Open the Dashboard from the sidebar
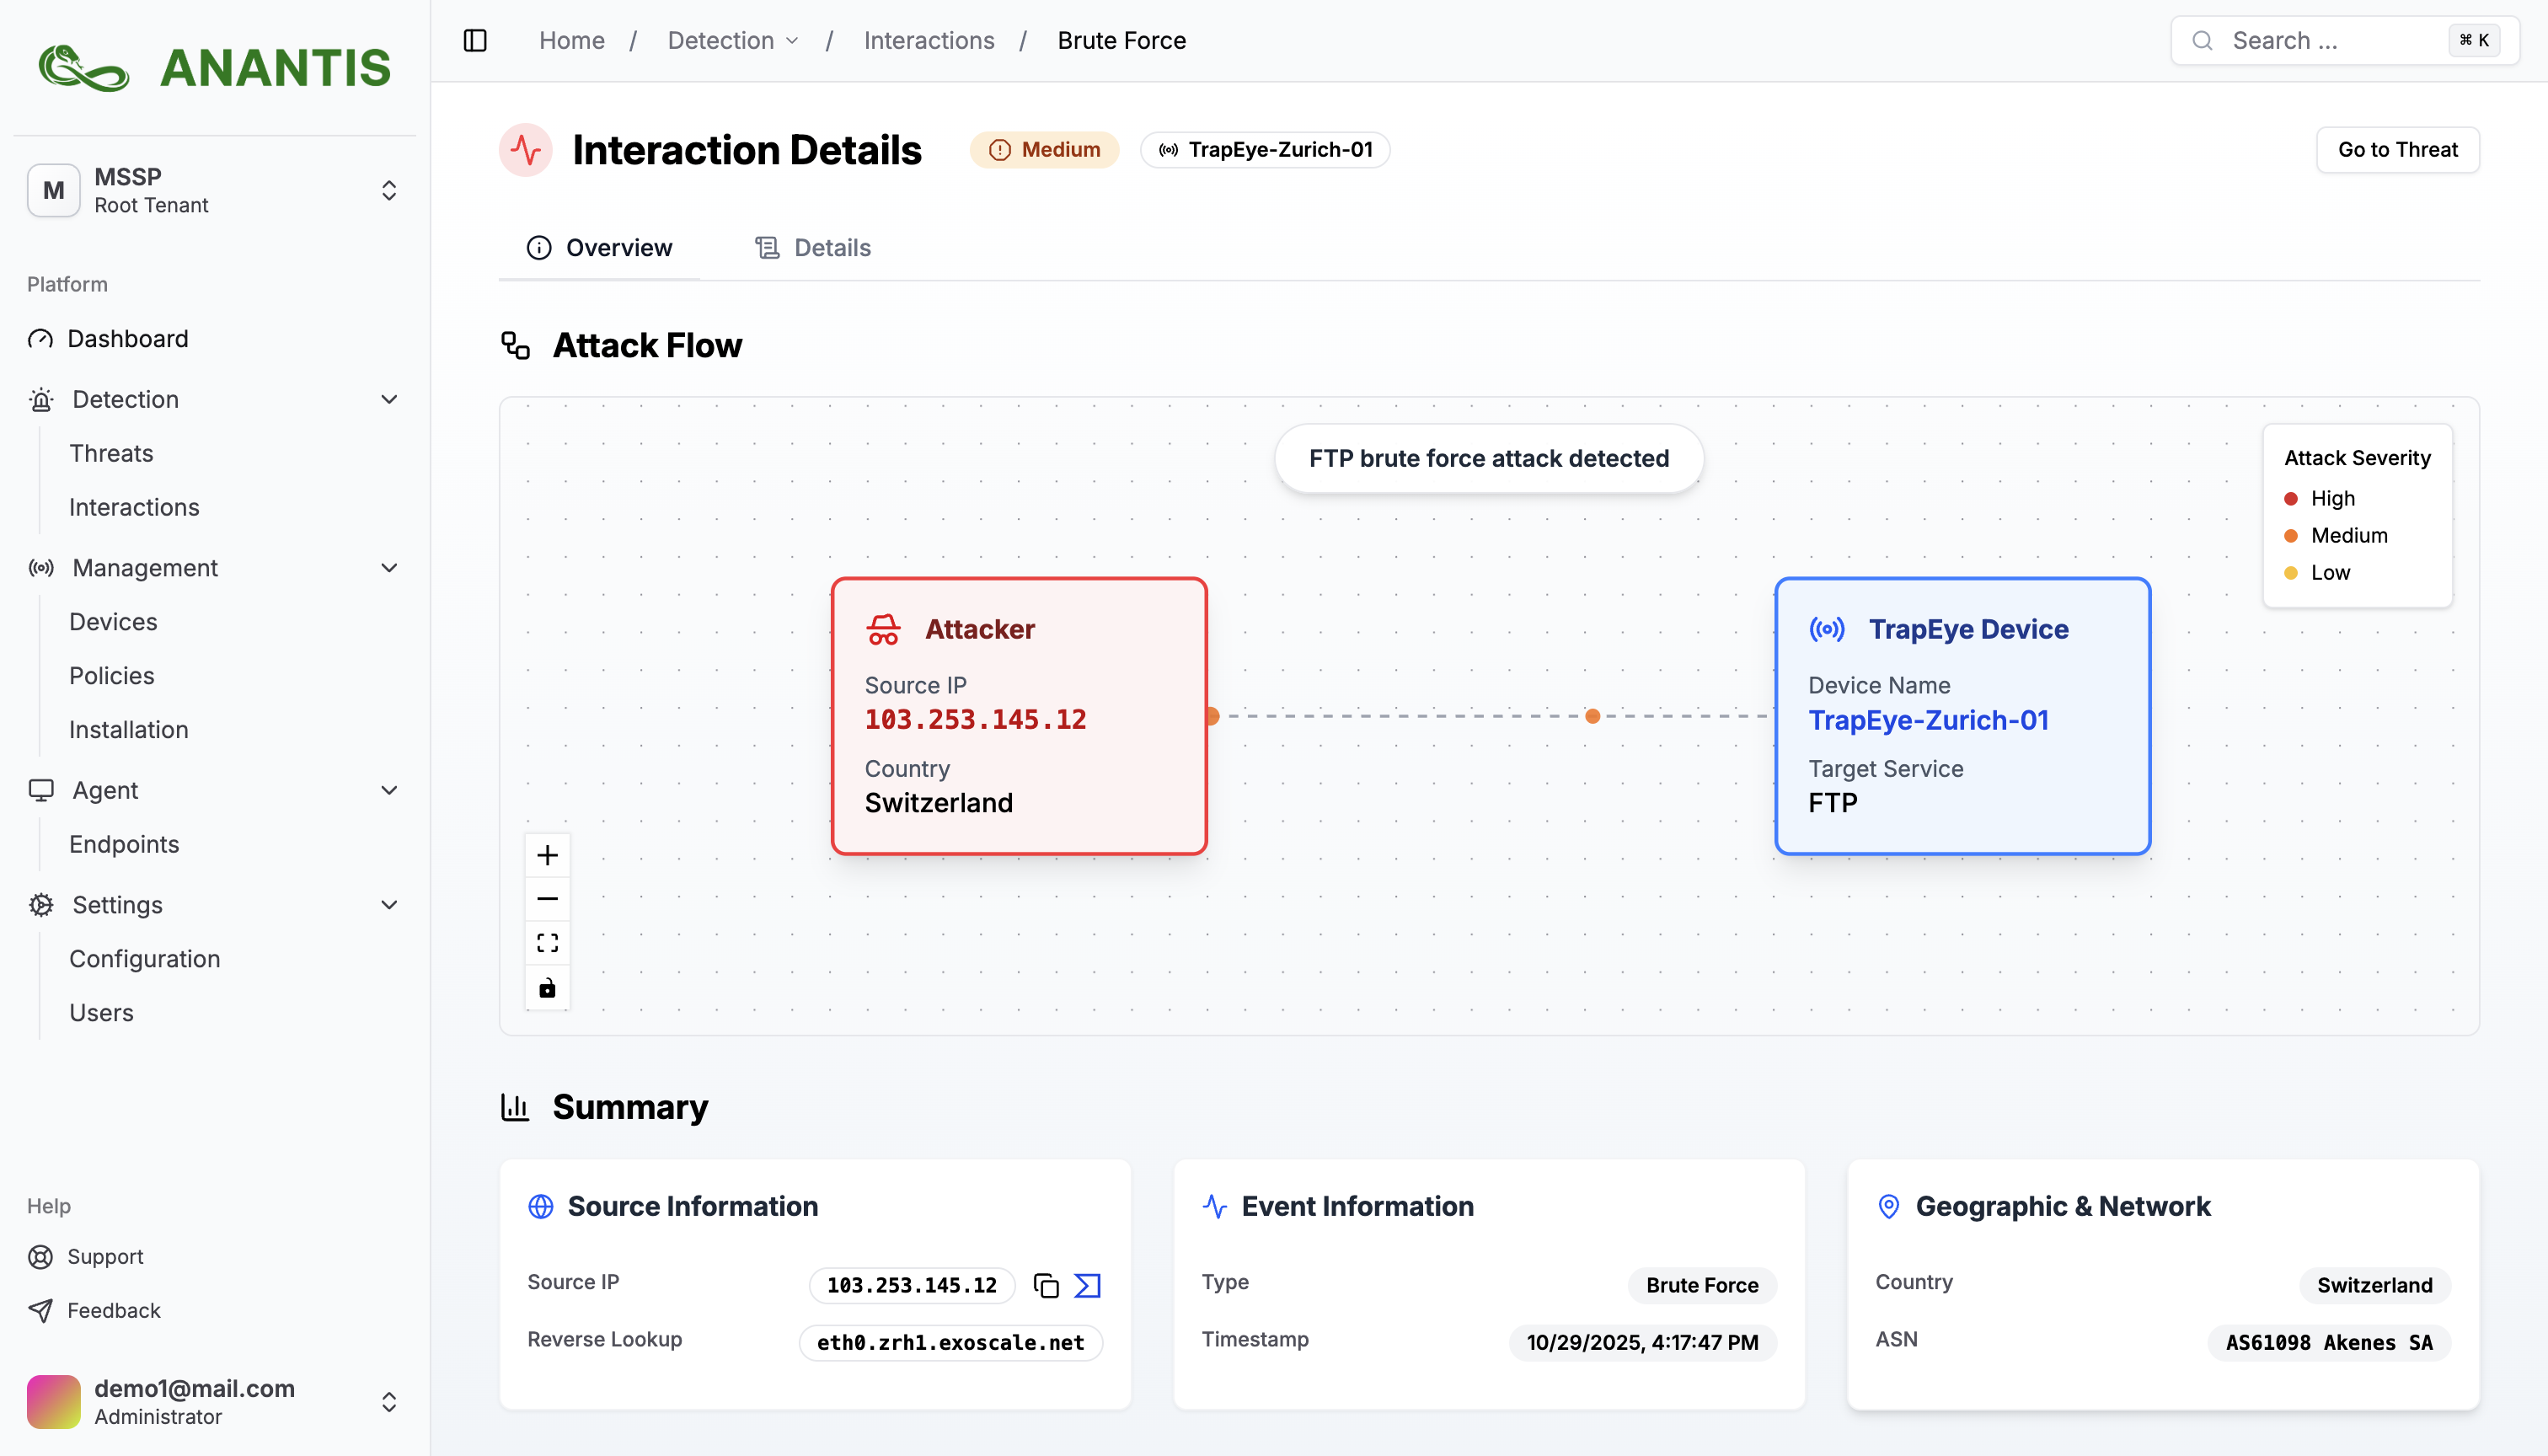Image resolution: width=2548 pixels, height=1456 pixels. point(127,338)
